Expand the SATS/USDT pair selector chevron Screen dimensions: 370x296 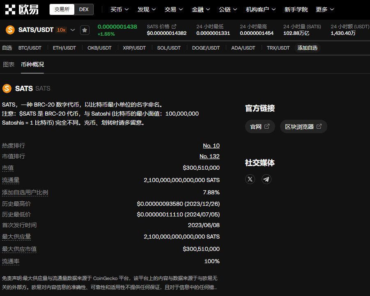point(73,30)
